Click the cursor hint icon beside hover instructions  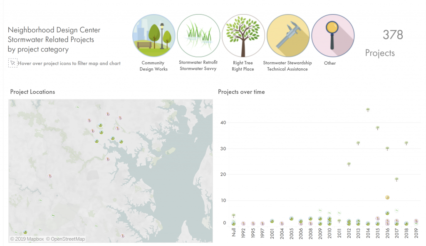coord(12,63)
